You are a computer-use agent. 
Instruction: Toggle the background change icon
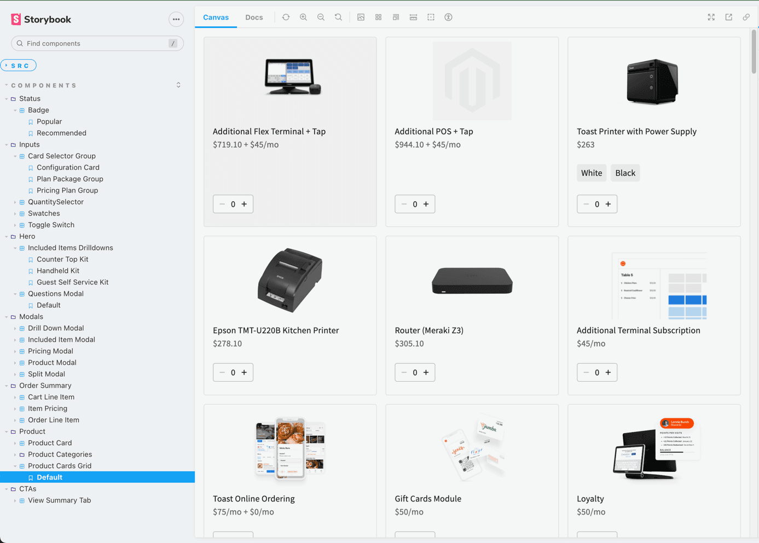[x=361, y=17]
